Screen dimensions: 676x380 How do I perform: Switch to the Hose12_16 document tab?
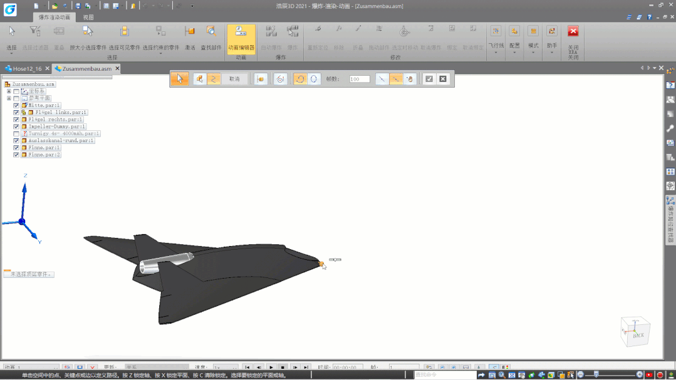pos(26,69)
